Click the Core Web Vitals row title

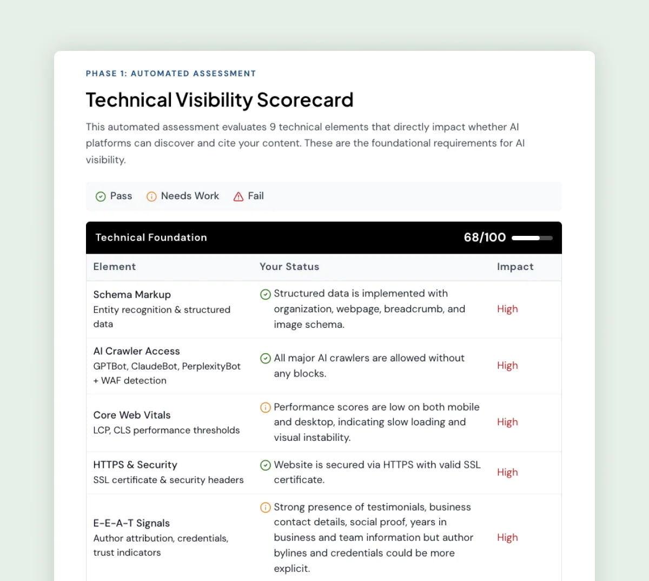132,415
